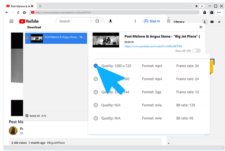Activate voice search microphone icon
Image resolution: width=225 pixels, height=151 pixels.
pos(110,21)
